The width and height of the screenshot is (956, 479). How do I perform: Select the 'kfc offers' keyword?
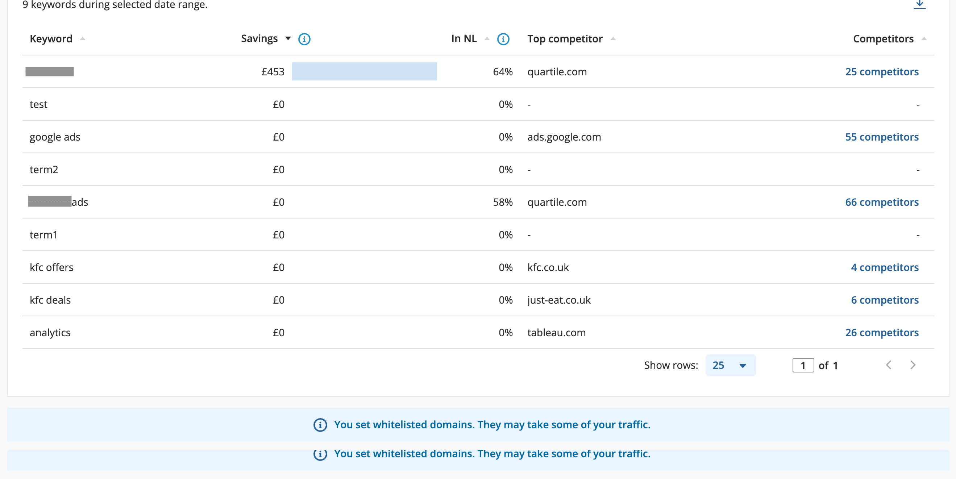(x=51, y=267)
